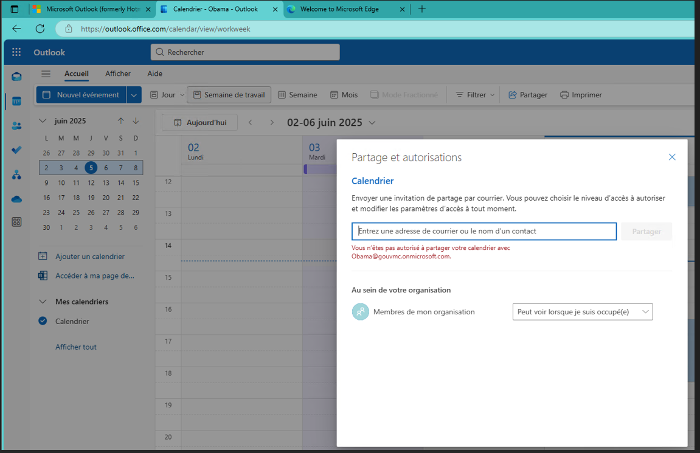Expand the Nouvel événement dropdown arrow
Screen dimensions: 700x453
click(x=134, y=95)
